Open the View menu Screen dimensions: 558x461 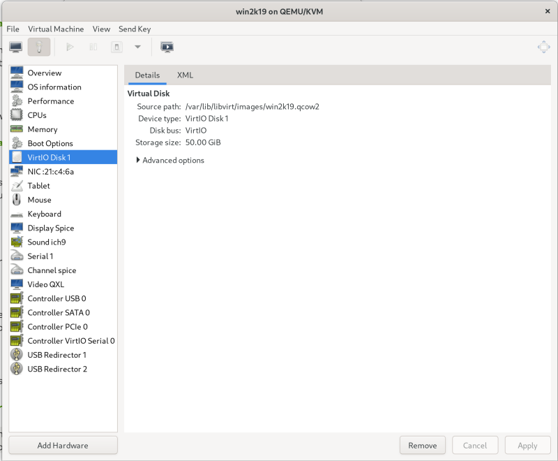101,29
